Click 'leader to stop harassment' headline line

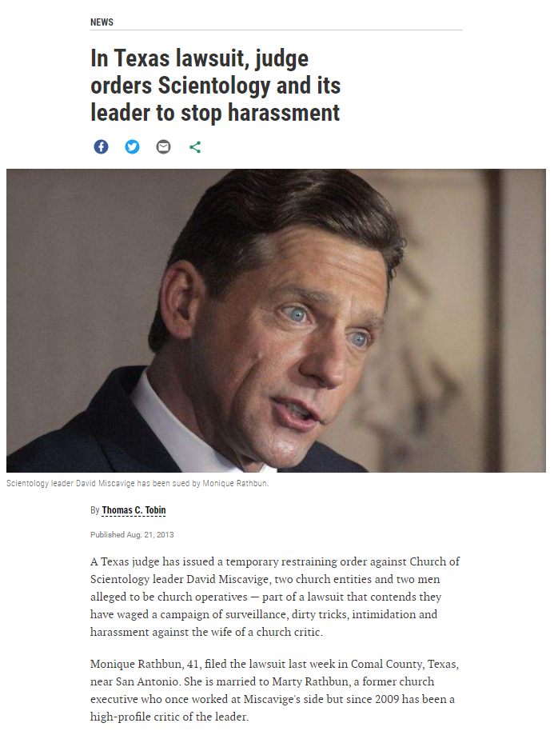[x=215, y=113]
